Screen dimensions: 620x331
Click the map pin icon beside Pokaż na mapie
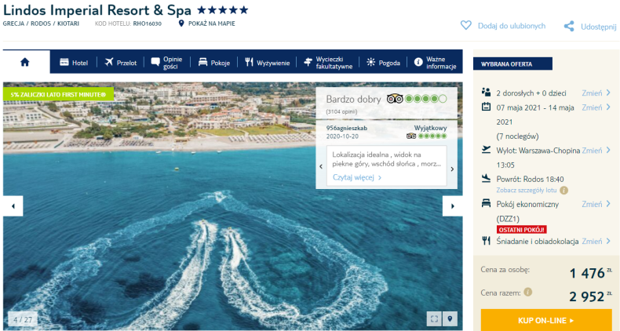[181, 24]
